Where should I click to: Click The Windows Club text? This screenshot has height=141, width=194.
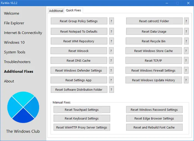tap(23, 131)
